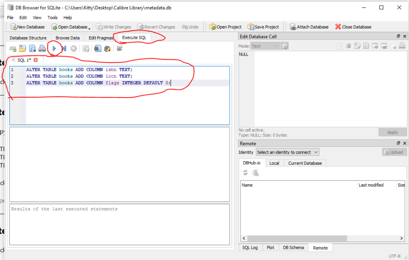Click the Attach Database button
Viewport: 409px width, 260px height.
[x=309, y=27]
